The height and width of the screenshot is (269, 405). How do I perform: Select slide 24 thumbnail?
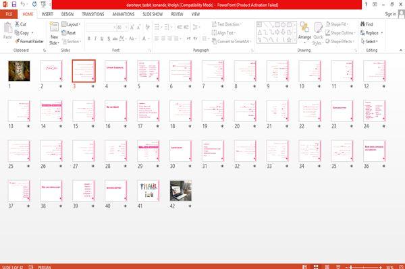point(375,111)
